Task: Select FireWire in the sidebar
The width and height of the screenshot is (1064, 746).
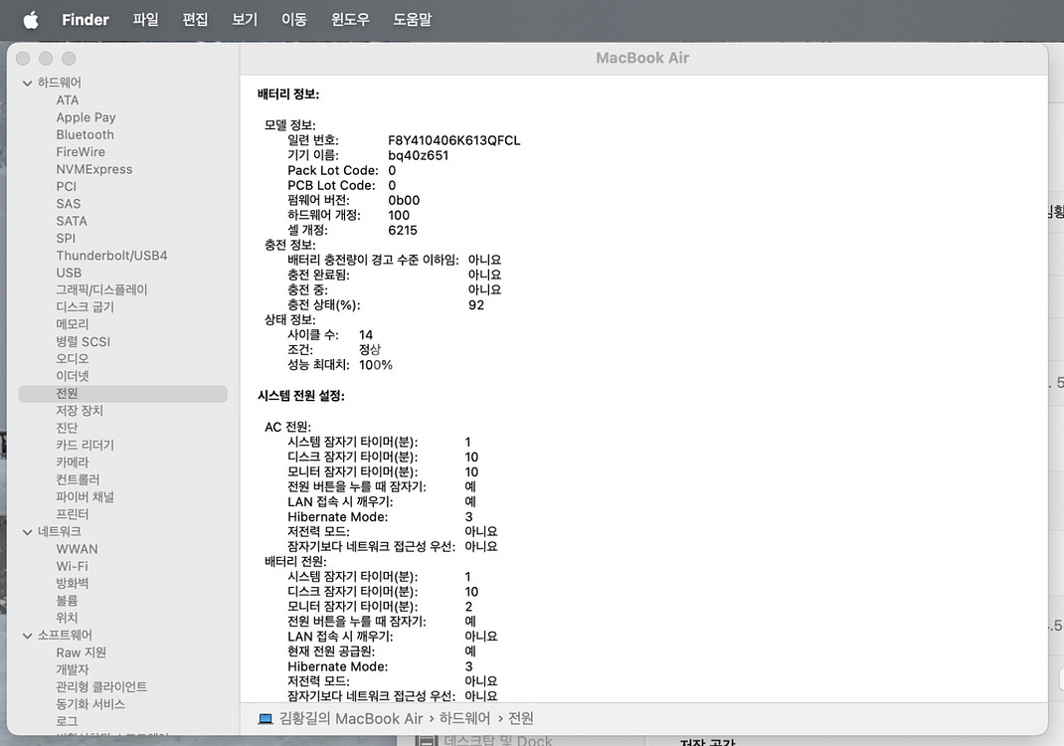Action: point(81,152)
